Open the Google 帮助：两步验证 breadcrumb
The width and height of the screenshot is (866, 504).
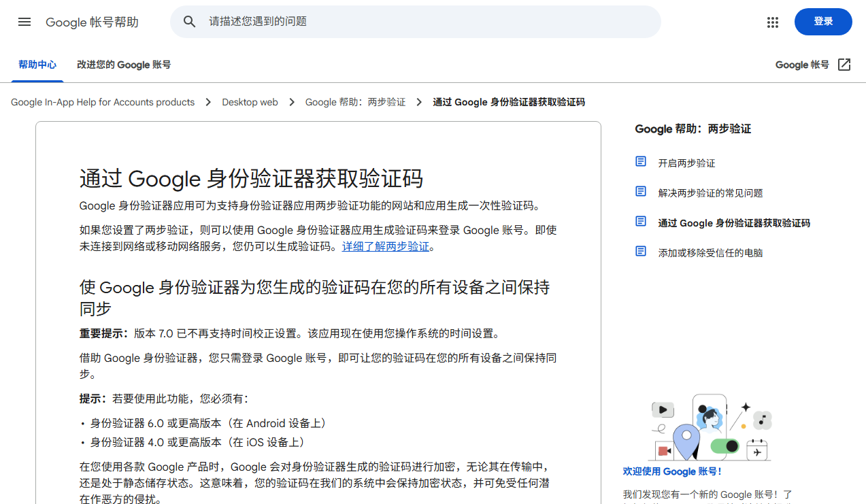coord(355,102)
